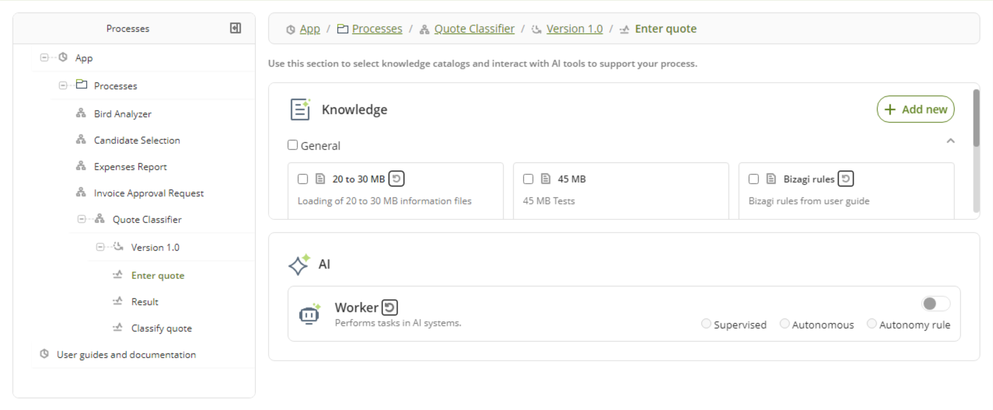Click the refresh icon beside Worker
Image resolution: width=993 pixels, height=410 pixels.
[390, 307]
